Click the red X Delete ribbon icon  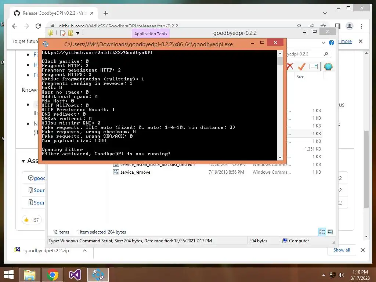(x=290, y=66)
